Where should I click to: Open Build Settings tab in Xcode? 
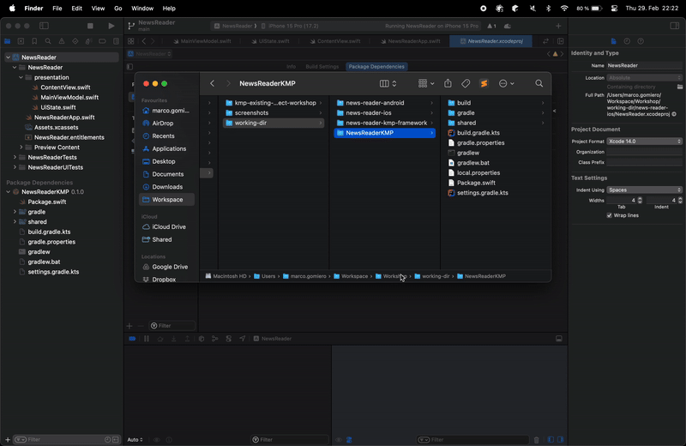pos(322,67)
